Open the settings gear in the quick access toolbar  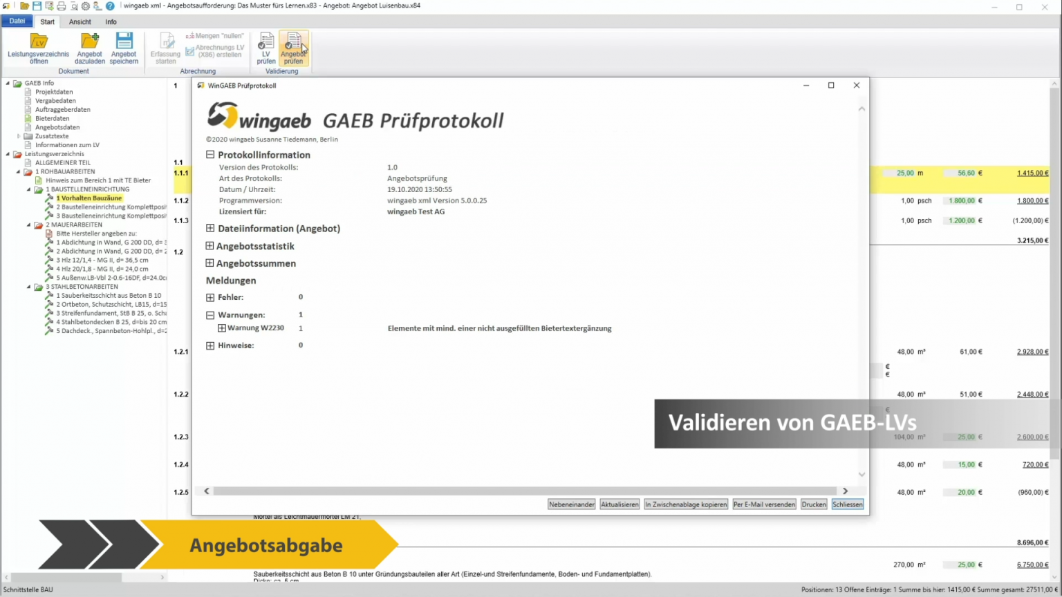(86, 6)
